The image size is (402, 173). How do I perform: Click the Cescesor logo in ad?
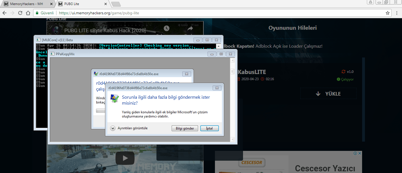252,162
